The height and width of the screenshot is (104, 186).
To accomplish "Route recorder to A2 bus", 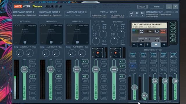I will coord(173,28).
